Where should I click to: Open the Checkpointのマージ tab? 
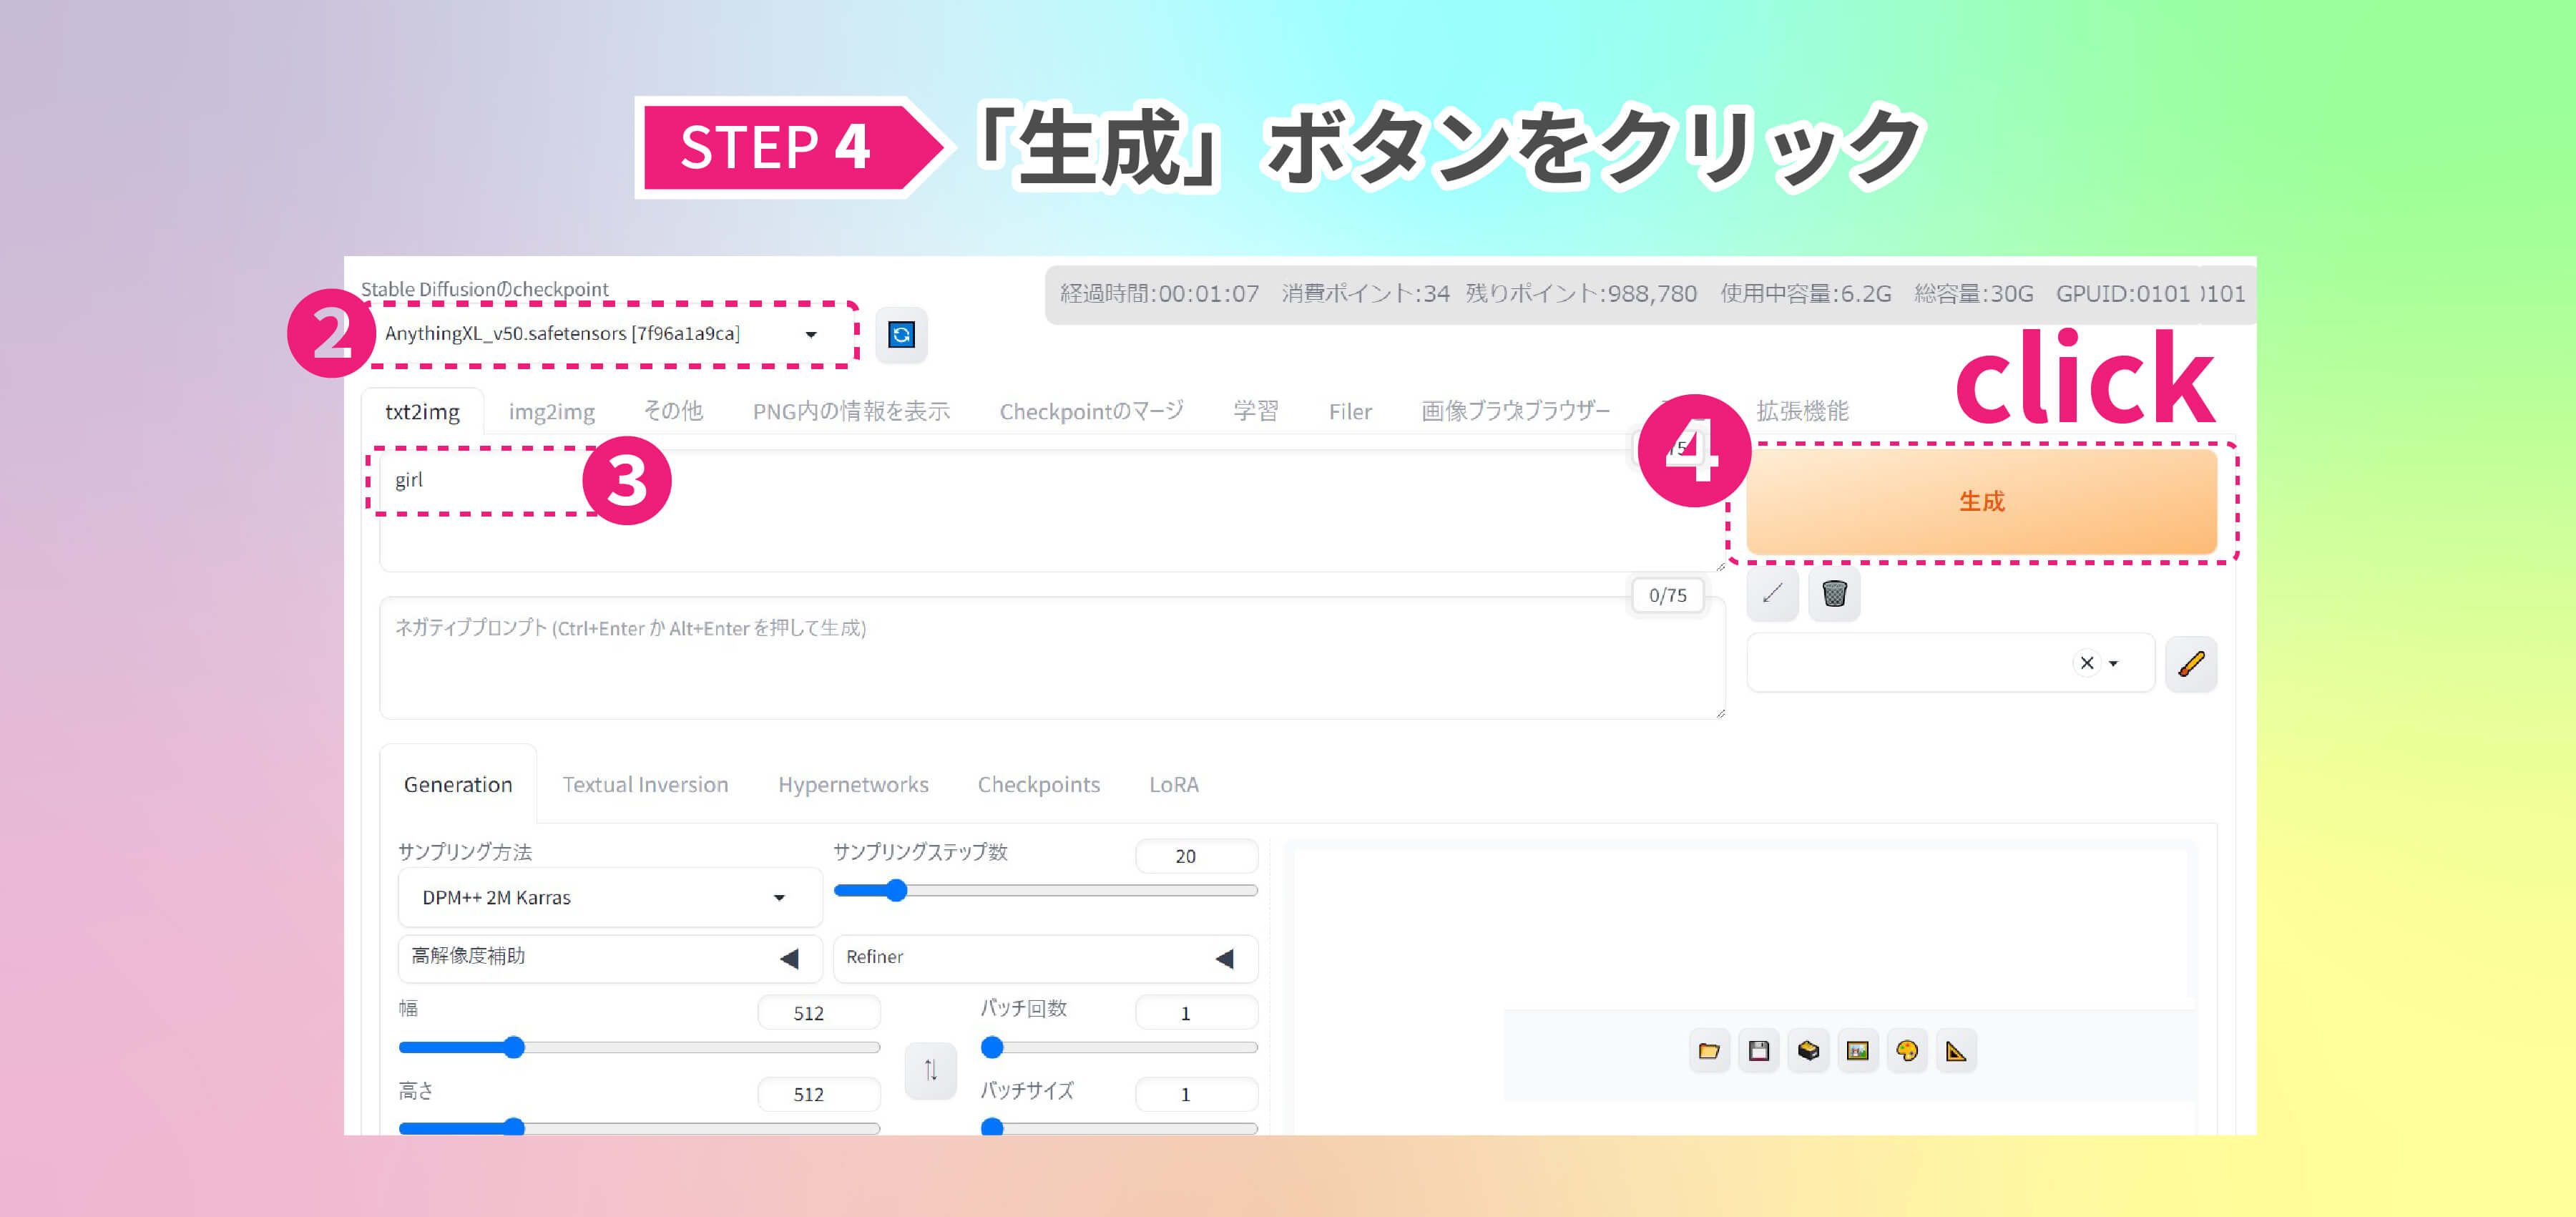[x=1091, y=411]
